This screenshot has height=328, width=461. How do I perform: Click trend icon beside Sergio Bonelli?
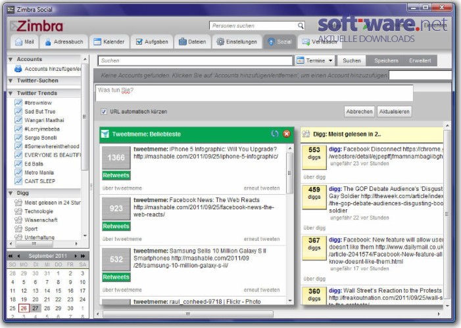18,138
